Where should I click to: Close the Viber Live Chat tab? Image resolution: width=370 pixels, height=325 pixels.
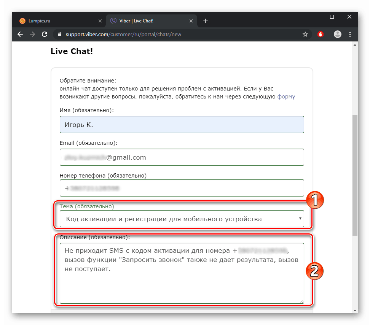(191, 21)
